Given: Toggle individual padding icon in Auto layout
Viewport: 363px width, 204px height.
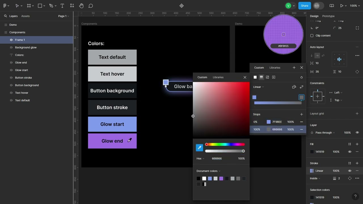Looking at the screenshot, I should (357, 72).
